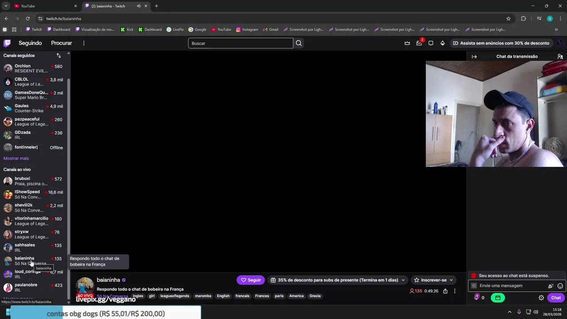Open browser extensions puzzle icon
This screenshot has height=319, width=567.
point(523,19)
